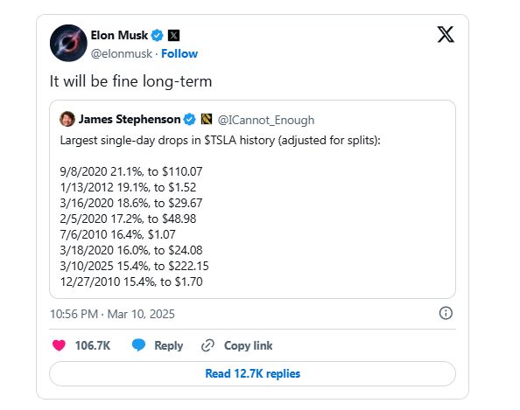Click the James Stephenson name in quoted post

[x=130, y=119]
